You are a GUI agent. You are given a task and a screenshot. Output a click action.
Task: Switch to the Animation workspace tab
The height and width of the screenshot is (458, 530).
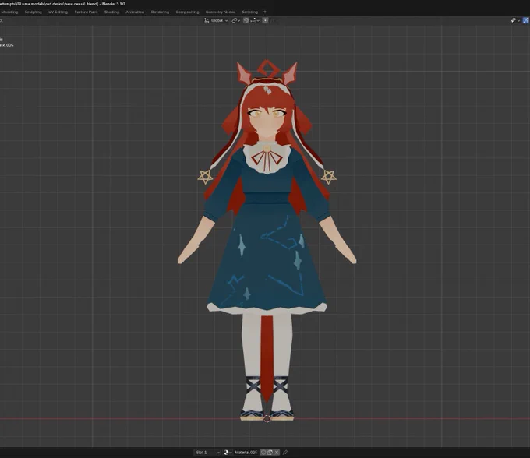click(x=135, y=12)
